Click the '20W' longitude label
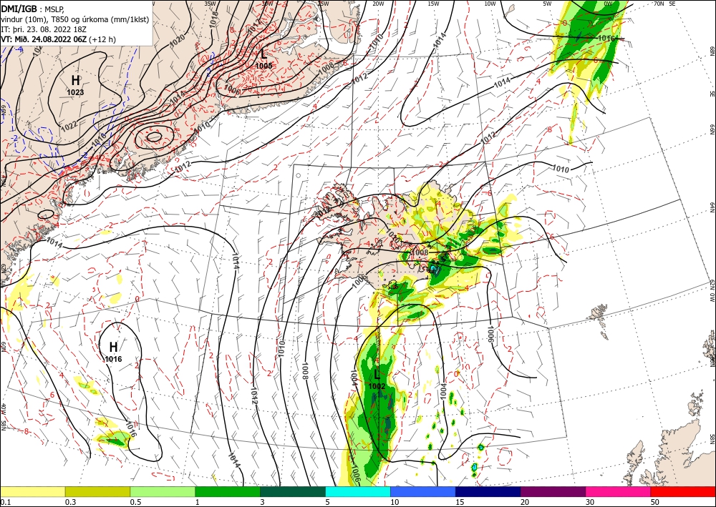This screenshot has height=507, width=716. [377, 3]
